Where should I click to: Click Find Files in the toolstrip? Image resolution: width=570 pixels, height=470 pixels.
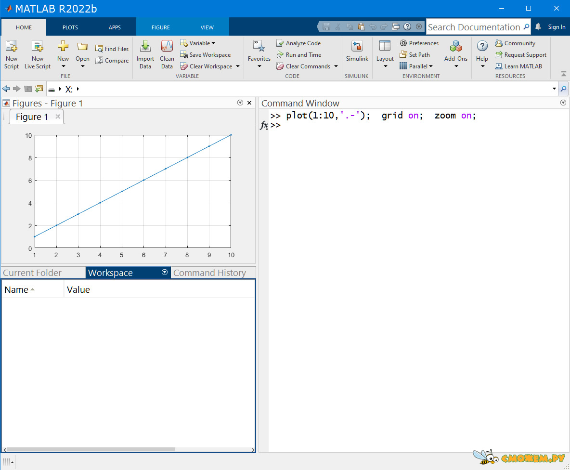pos(112,49)
